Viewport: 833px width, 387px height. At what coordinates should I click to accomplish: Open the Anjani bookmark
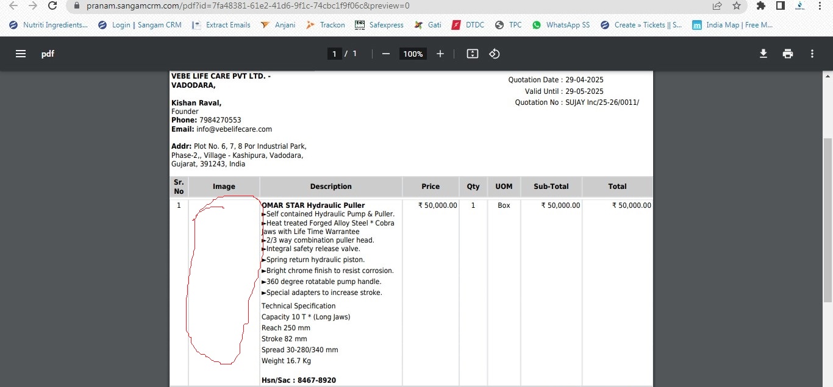(278, 25)
